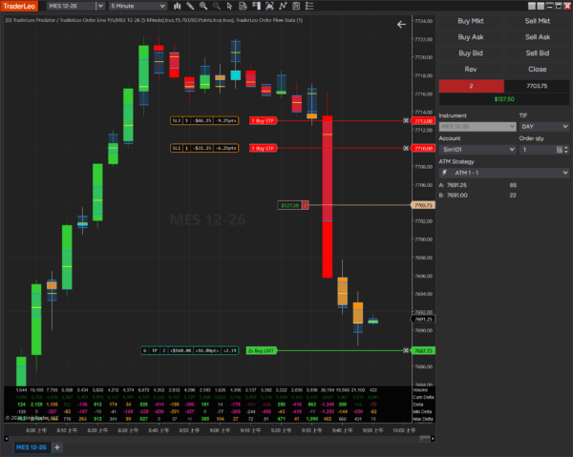Open the pencil drawing tools icon
The image size is (573, 457).
[190, 6]
